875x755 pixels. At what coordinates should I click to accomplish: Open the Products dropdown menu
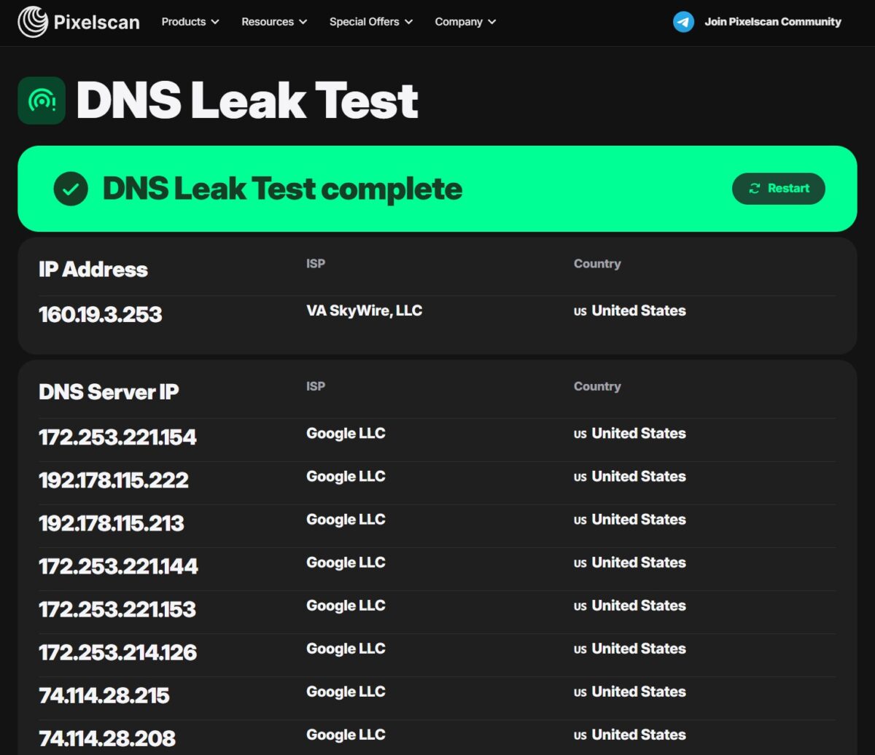190,22
